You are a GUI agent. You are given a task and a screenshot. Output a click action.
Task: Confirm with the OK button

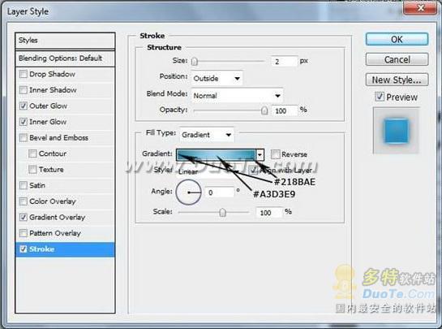click(397, 39)
